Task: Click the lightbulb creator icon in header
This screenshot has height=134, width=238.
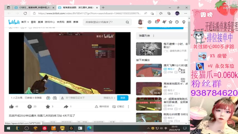Action: [184, 22]
